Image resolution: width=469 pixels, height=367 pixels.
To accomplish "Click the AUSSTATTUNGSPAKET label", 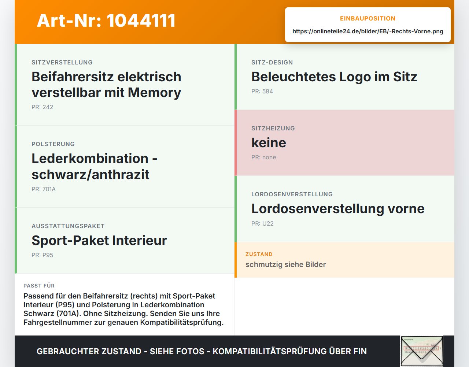I will [68, 226].
